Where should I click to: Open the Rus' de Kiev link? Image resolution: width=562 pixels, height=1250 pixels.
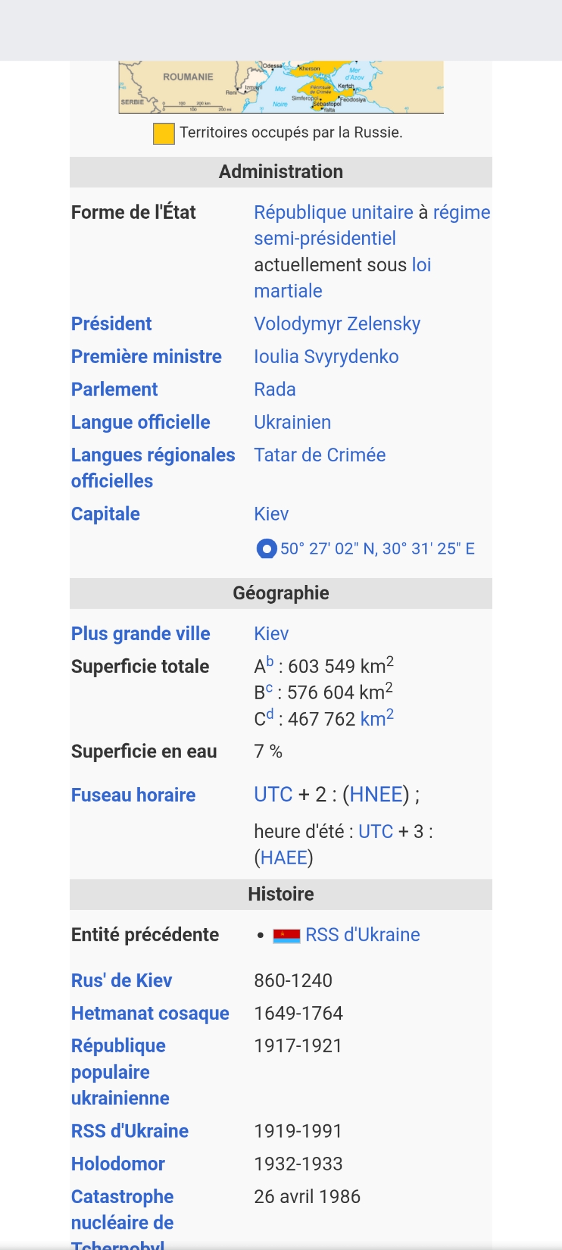pyautogui.click(x=121, y=981)
